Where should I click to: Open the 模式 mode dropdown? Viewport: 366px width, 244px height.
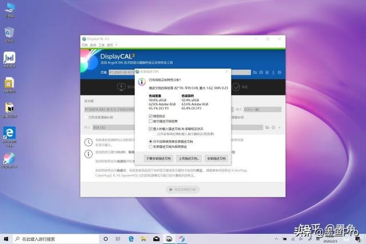[x=262, y=109]
